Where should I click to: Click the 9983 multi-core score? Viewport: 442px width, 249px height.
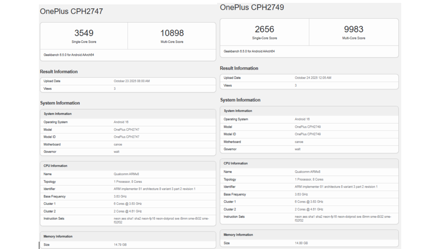pos(354,29)
